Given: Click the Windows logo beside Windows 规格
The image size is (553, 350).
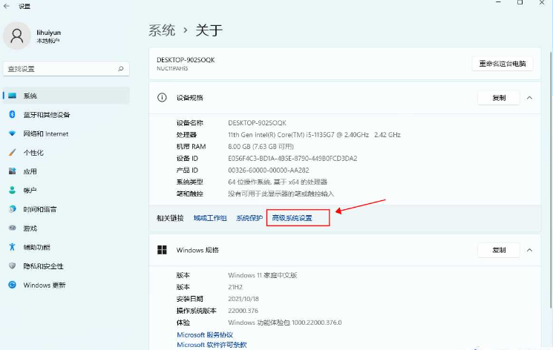Looking at the screenshot, I should pyautogui.click(x=162, y=250).
